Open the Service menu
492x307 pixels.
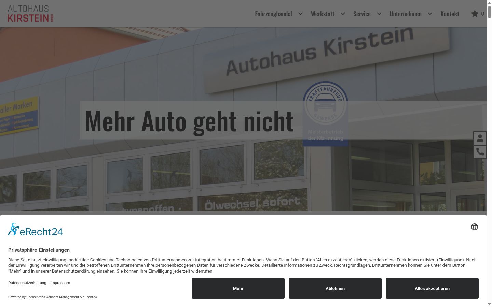point(362,14)
